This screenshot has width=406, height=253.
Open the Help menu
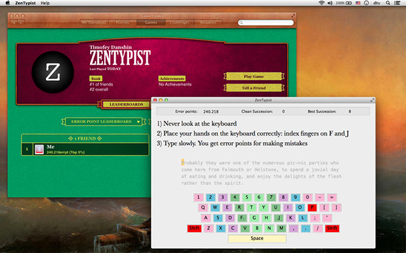pyautogui.click(x=45, y=3)
